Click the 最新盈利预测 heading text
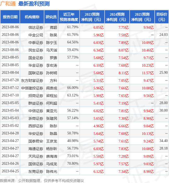Image resolution: width=169 pixels, height=183 pixels. click(34, 4)
